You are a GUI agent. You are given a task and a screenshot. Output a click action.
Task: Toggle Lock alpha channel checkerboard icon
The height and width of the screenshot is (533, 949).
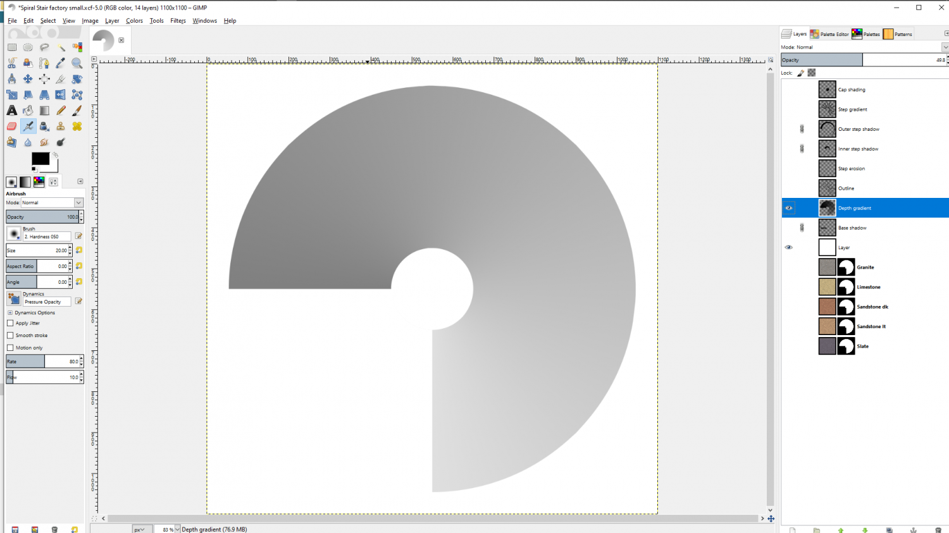812,73
